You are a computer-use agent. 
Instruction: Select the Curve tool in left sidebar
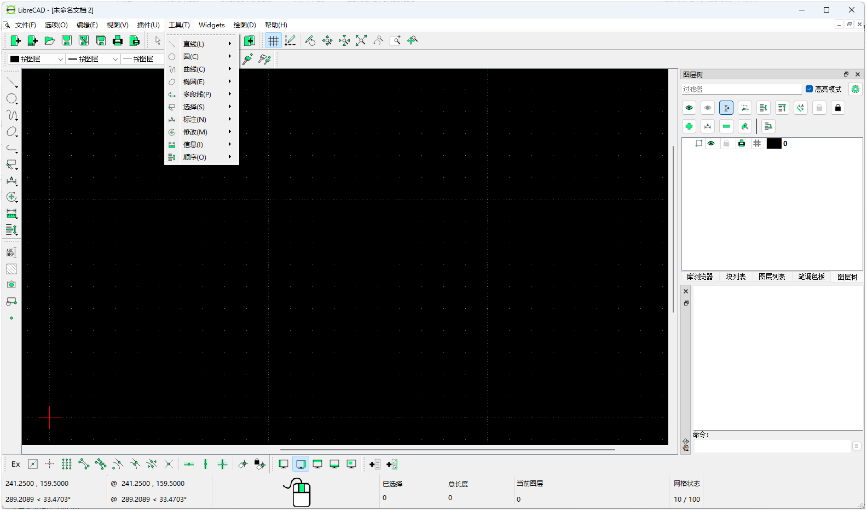pos(11,115)
